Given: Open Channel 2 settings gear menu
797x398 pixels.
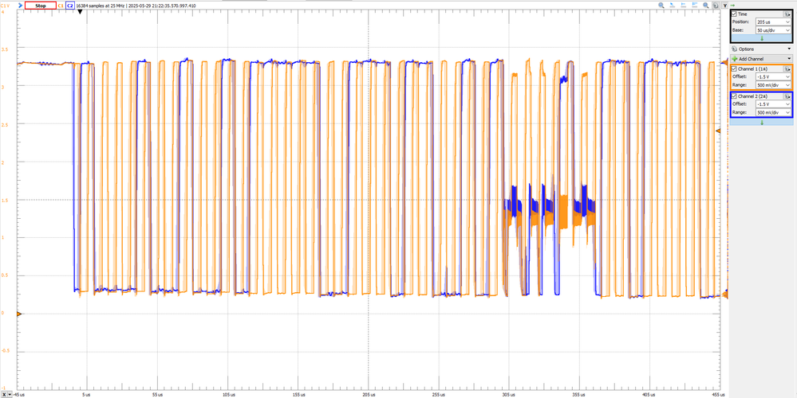Looking at the screenshot, I should [x=787, y=96].
